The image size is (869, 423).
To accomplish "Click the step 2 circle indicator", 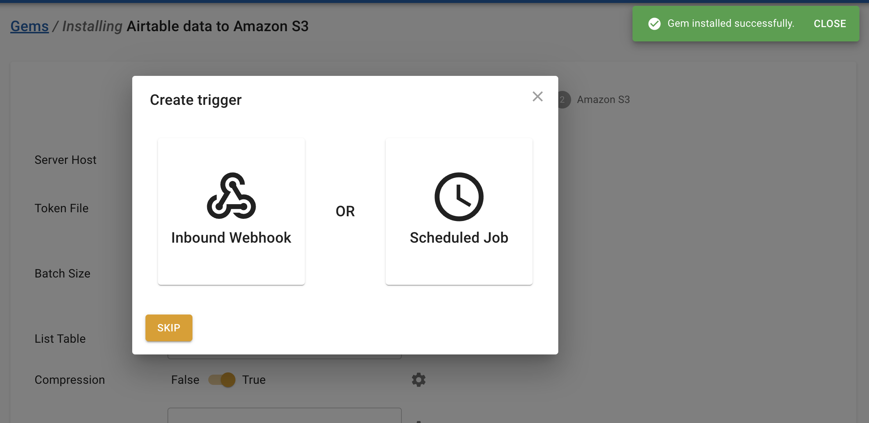I will click(x=563, y=100).
